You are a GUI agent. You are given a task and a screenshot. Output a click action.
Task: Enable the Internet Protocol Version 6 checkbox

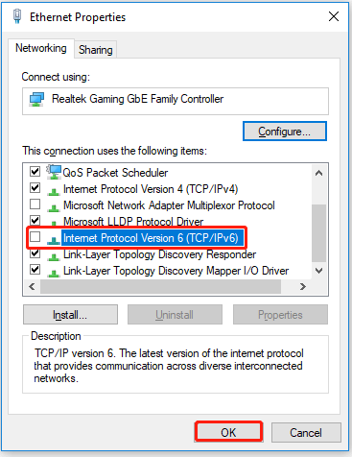(35, 237)
